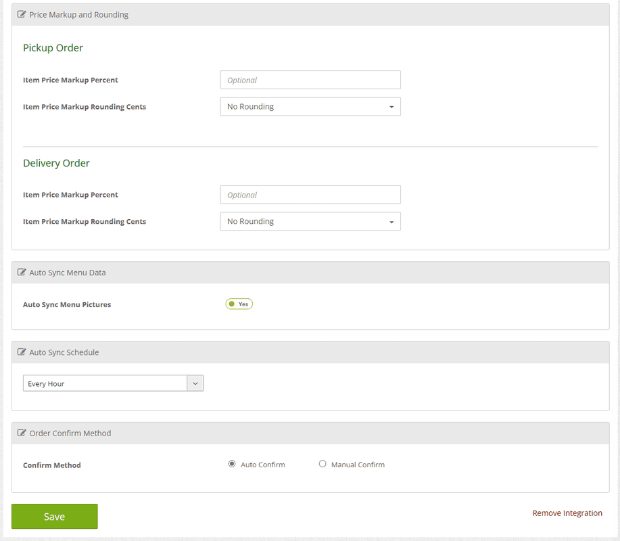This screenshot has height=541, width=620.
Task: Click the Auto Sync Menu Data edit icon
Action: 22,273
